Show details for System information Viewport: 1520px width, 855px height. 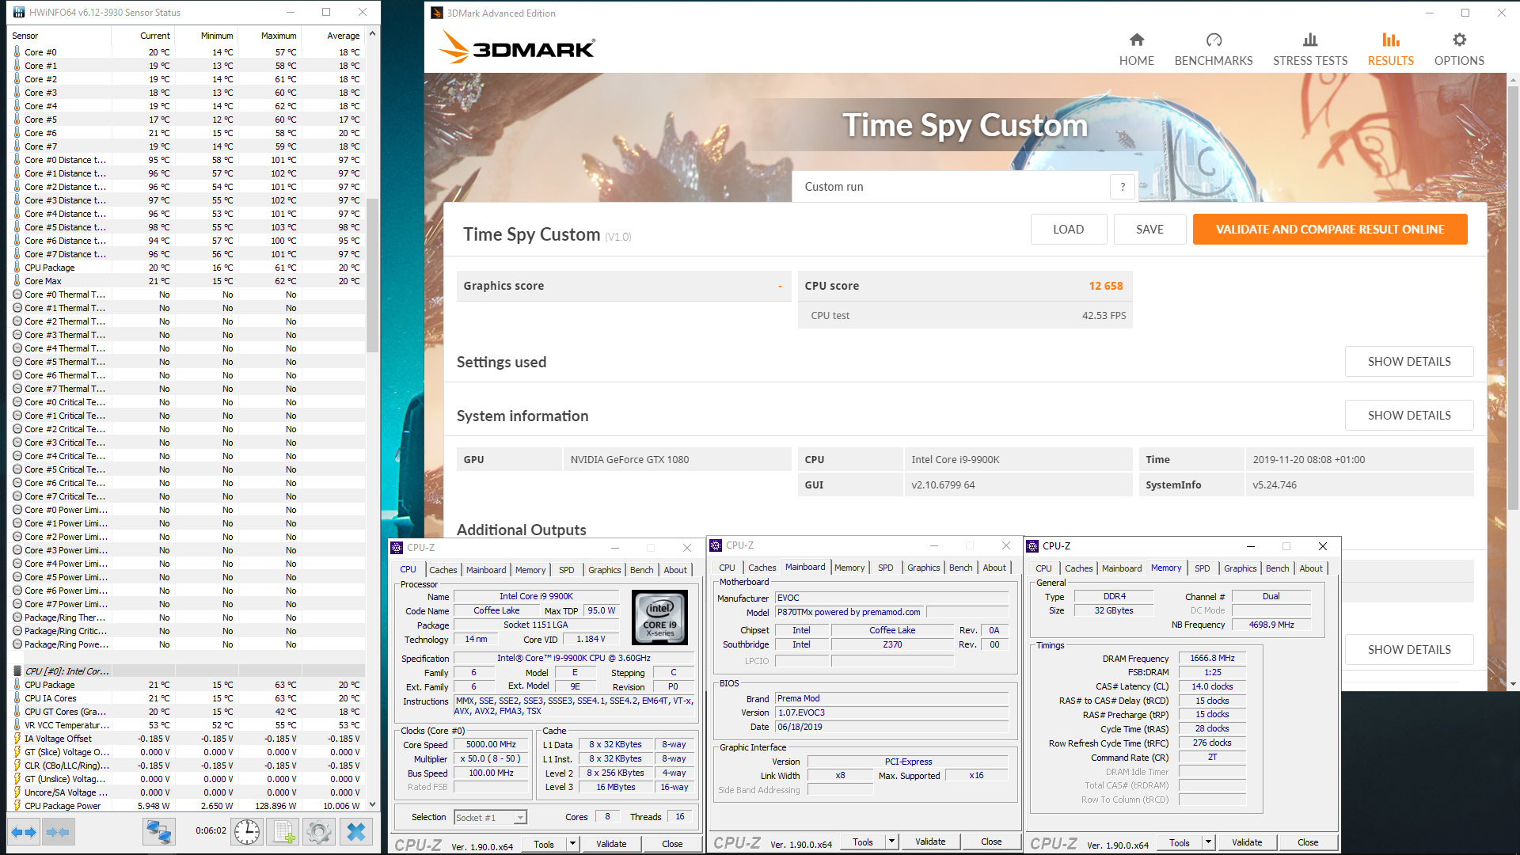point(1408,416)
